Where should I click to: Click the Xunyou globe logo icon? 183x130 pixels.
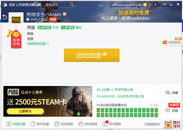(x=5, y=5)
